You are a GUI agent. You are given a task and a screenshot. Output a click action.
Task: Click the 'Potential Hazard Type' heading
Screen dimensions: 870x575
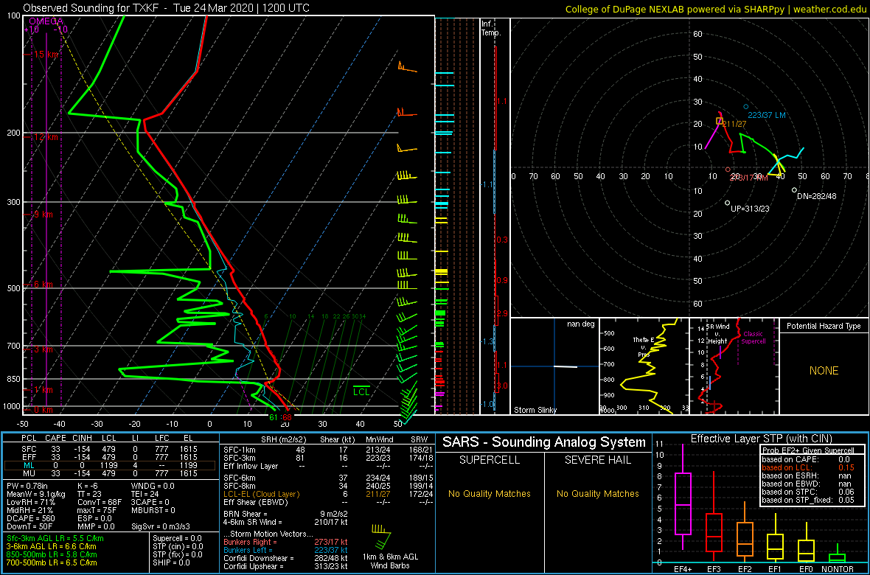tap(824, 327)
